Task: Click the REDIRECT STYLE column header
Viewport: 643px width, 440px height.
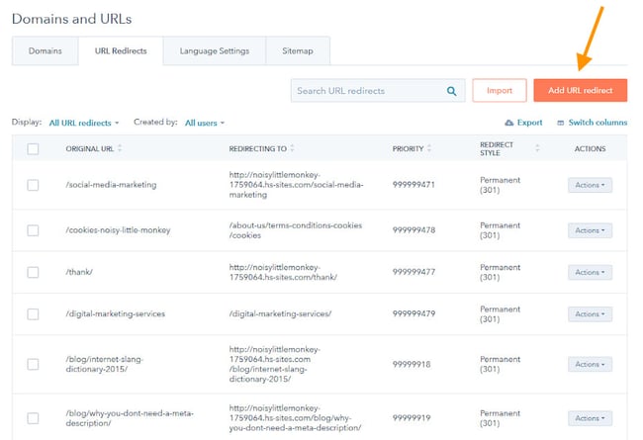Action: click(x=497, y=149)
